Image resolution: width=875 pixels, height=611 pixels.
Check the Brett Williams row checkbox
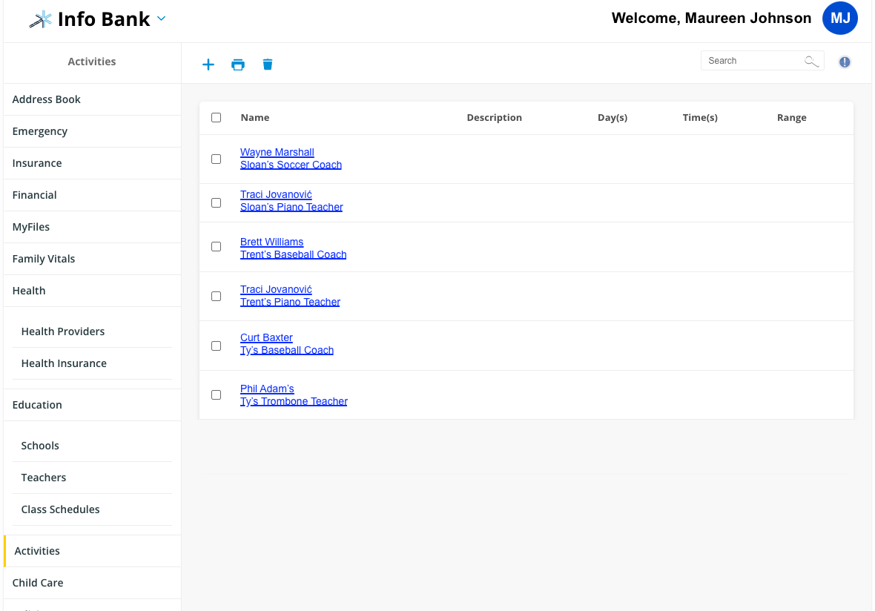coord(216,247)
